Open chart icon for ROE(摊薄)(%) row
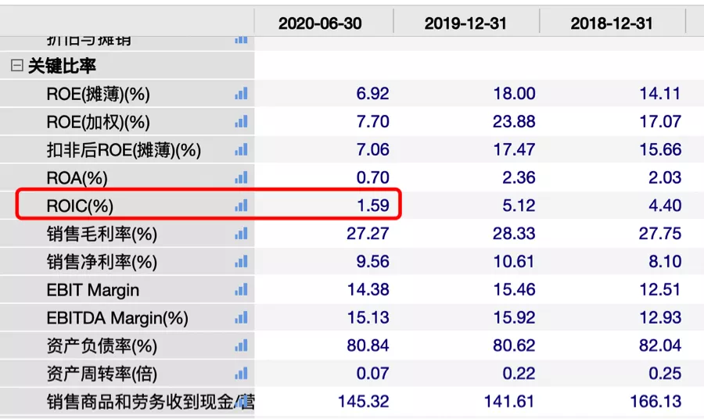The width and height of the screenshot is (704, 419). click(x=241, y=94)
